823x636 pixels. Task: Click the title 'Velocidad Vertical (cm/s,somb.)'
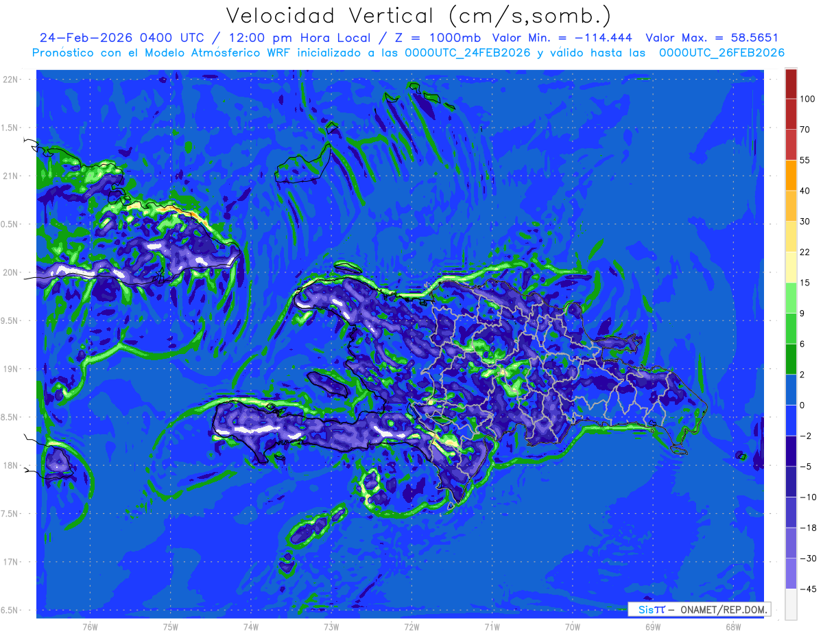(418, 16)
